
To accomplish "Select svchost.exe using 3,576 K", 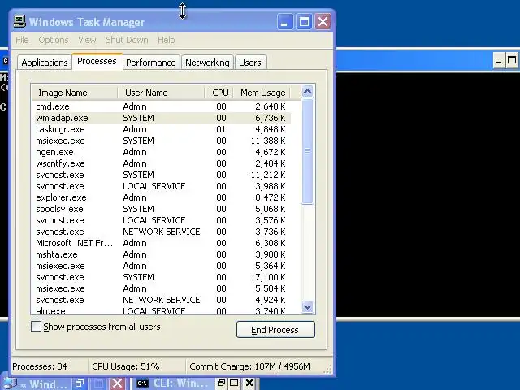I will pos(162,220).
